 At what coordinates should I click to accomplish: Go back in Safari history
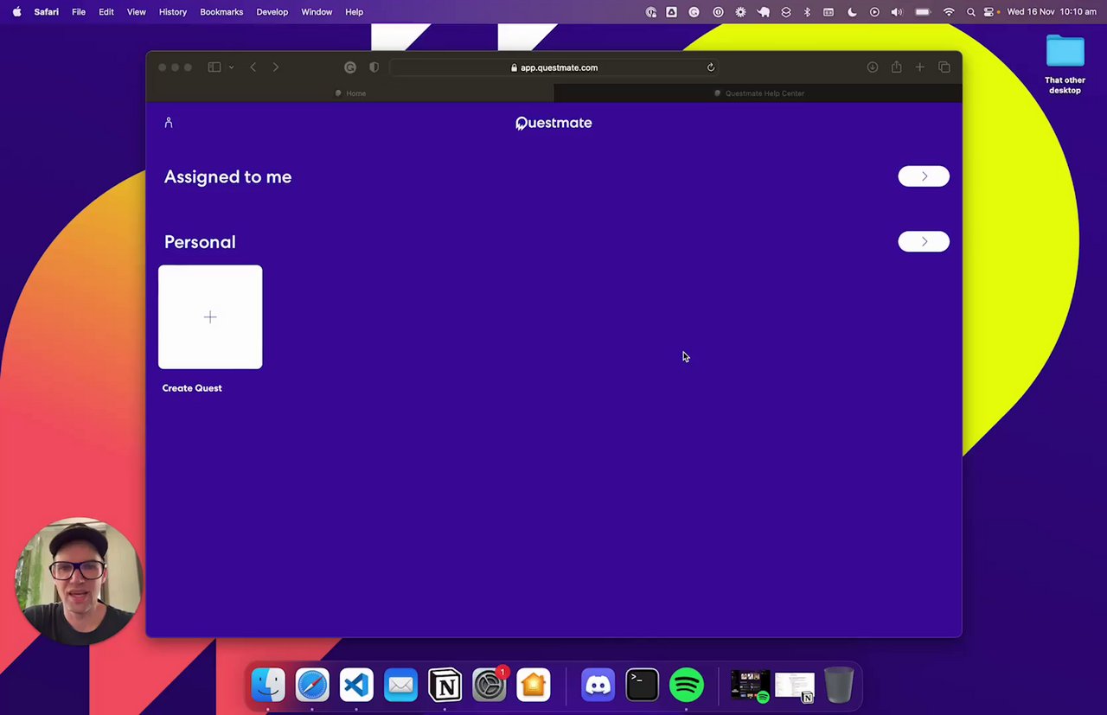pyautogui.click(x=253, y=67)
